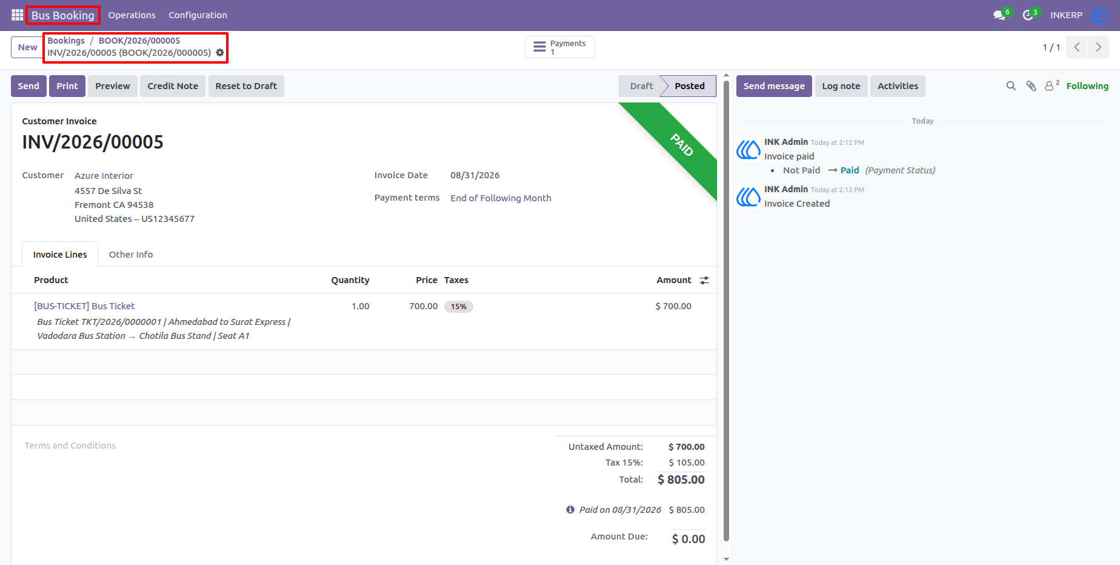
Task: Click Send message in chatter
Action: tap(774, 86)
